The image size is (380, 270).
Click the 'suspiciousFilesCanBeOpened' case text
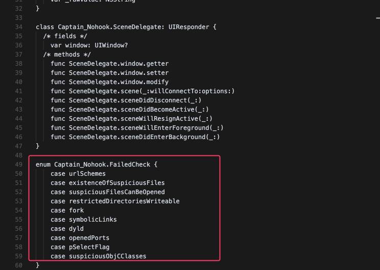(116, 192)
